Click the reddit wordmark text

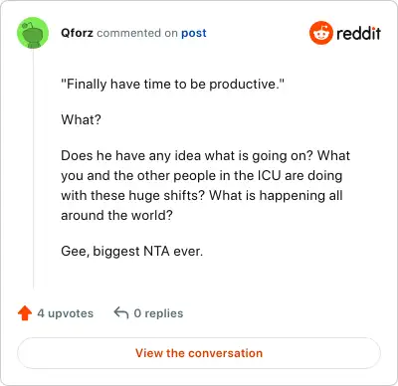[358, 33]
